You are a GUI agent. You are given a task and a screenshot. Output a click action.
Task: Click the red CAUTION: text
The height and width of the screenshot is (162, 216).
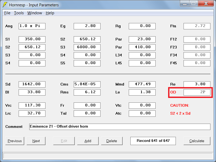180,106
